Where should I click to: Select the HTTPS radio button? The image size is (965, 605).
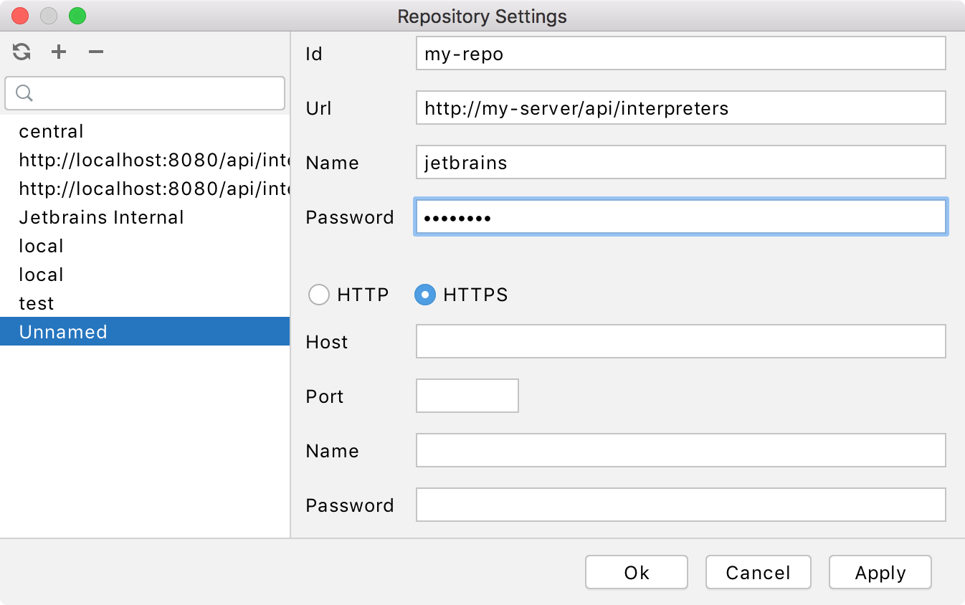pos(424,295)
